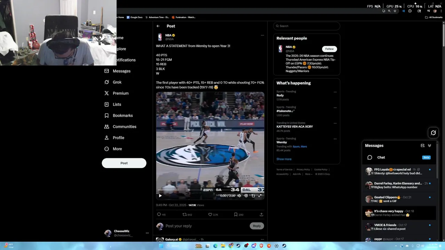Viewport: 445px width, 250px height.
Task: Open the #takenote trending topic
Action: coord(285,111)
